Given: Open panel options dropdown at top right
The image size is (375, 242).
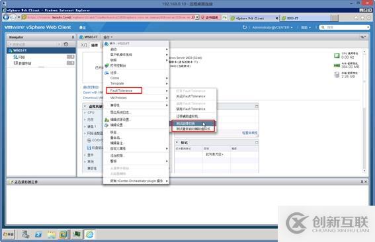Looking at the screenshot, I should point(363,37).
